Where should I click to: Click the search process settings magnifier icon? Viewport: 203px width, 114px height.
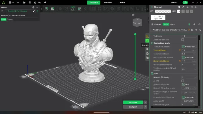coord(200,30)
